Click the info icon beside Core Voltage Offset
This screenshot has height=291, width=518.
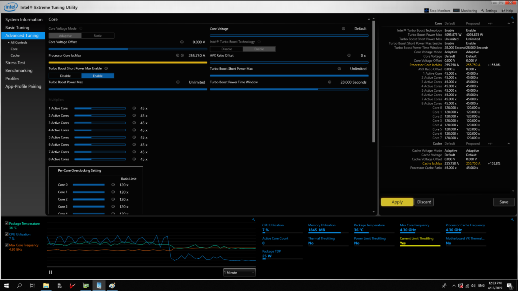click(x=182, y=42)
